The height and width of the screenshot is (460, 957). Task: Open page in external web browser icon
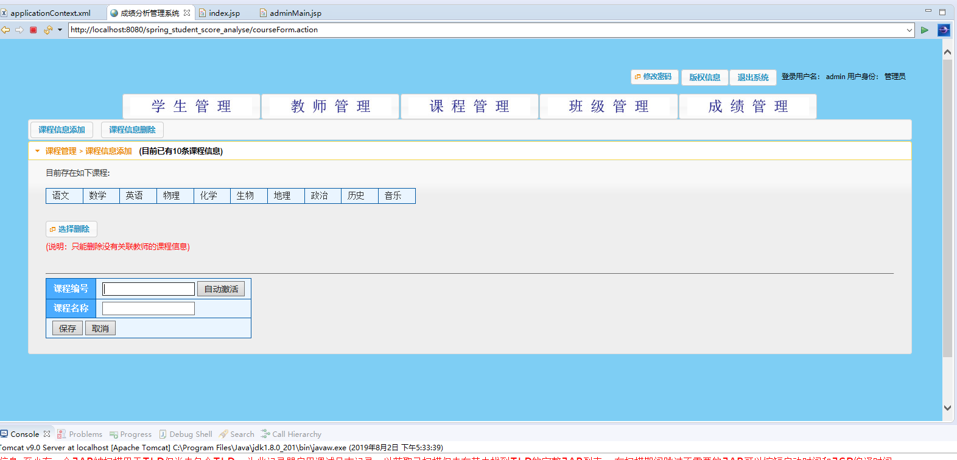pos(944,30)
